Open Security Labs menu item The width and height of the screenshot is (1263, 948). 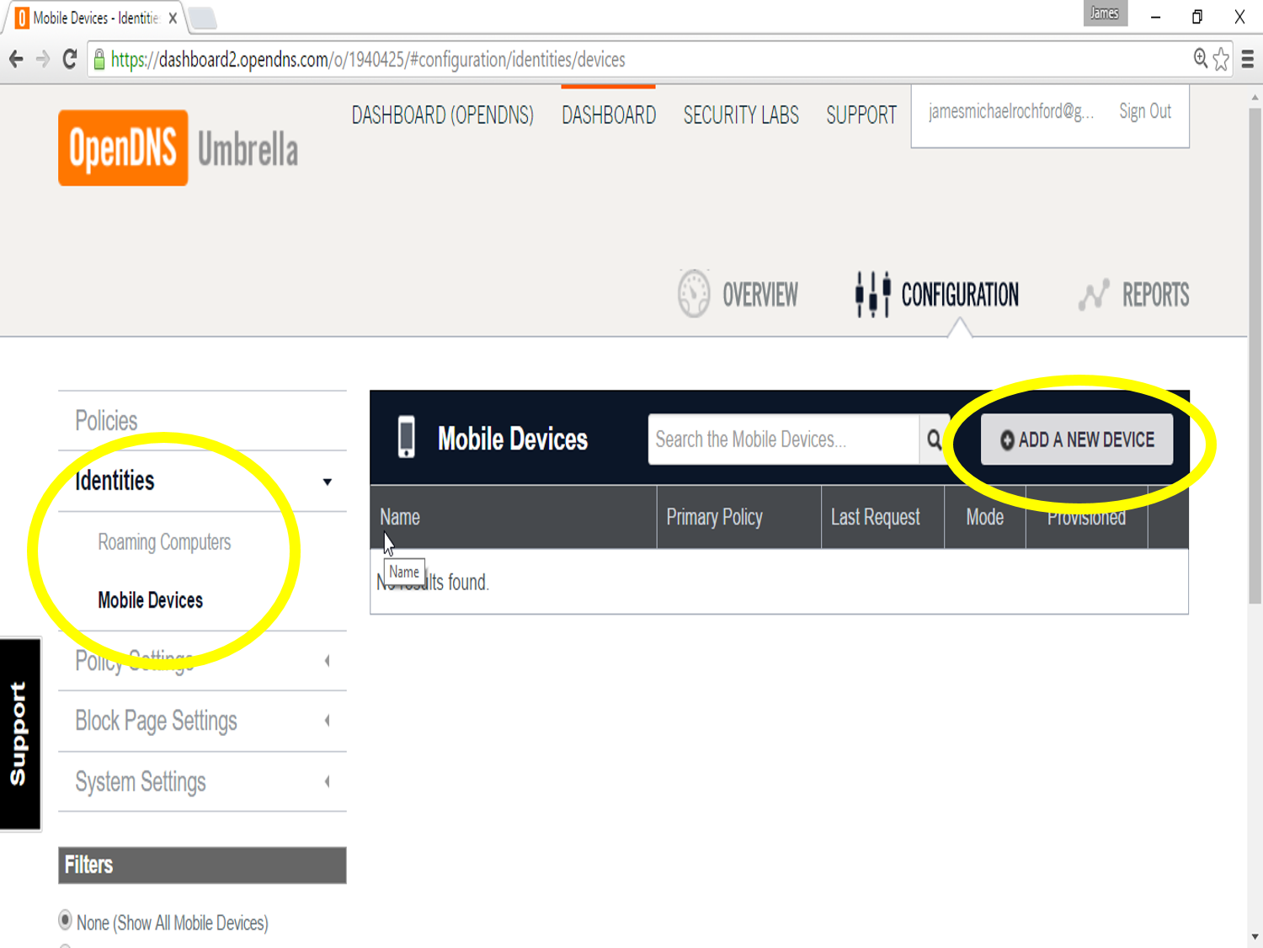741,115
